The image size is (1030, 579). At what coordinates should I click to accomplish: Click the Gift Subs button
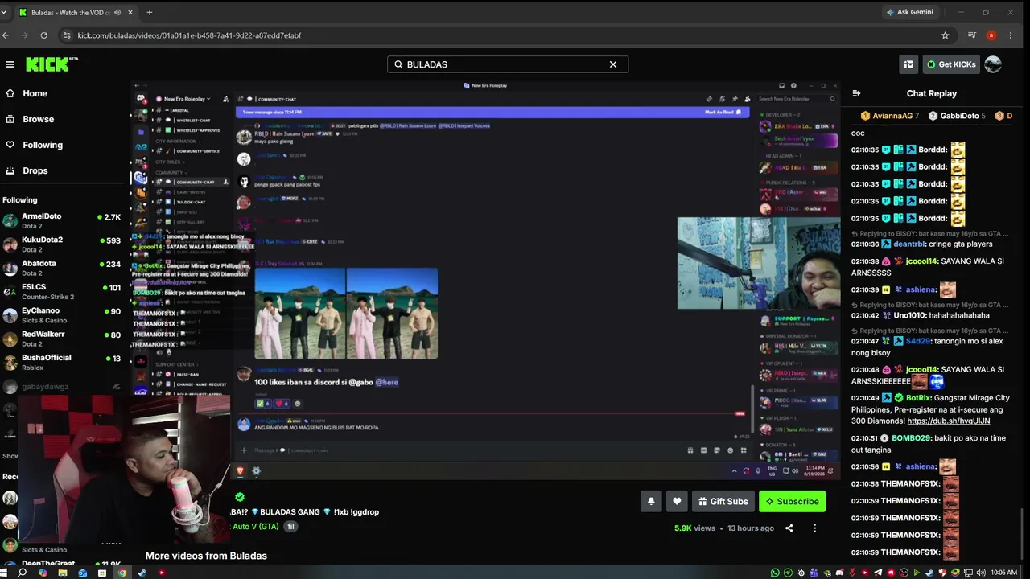pyautogui.click(x=723, y=501)
